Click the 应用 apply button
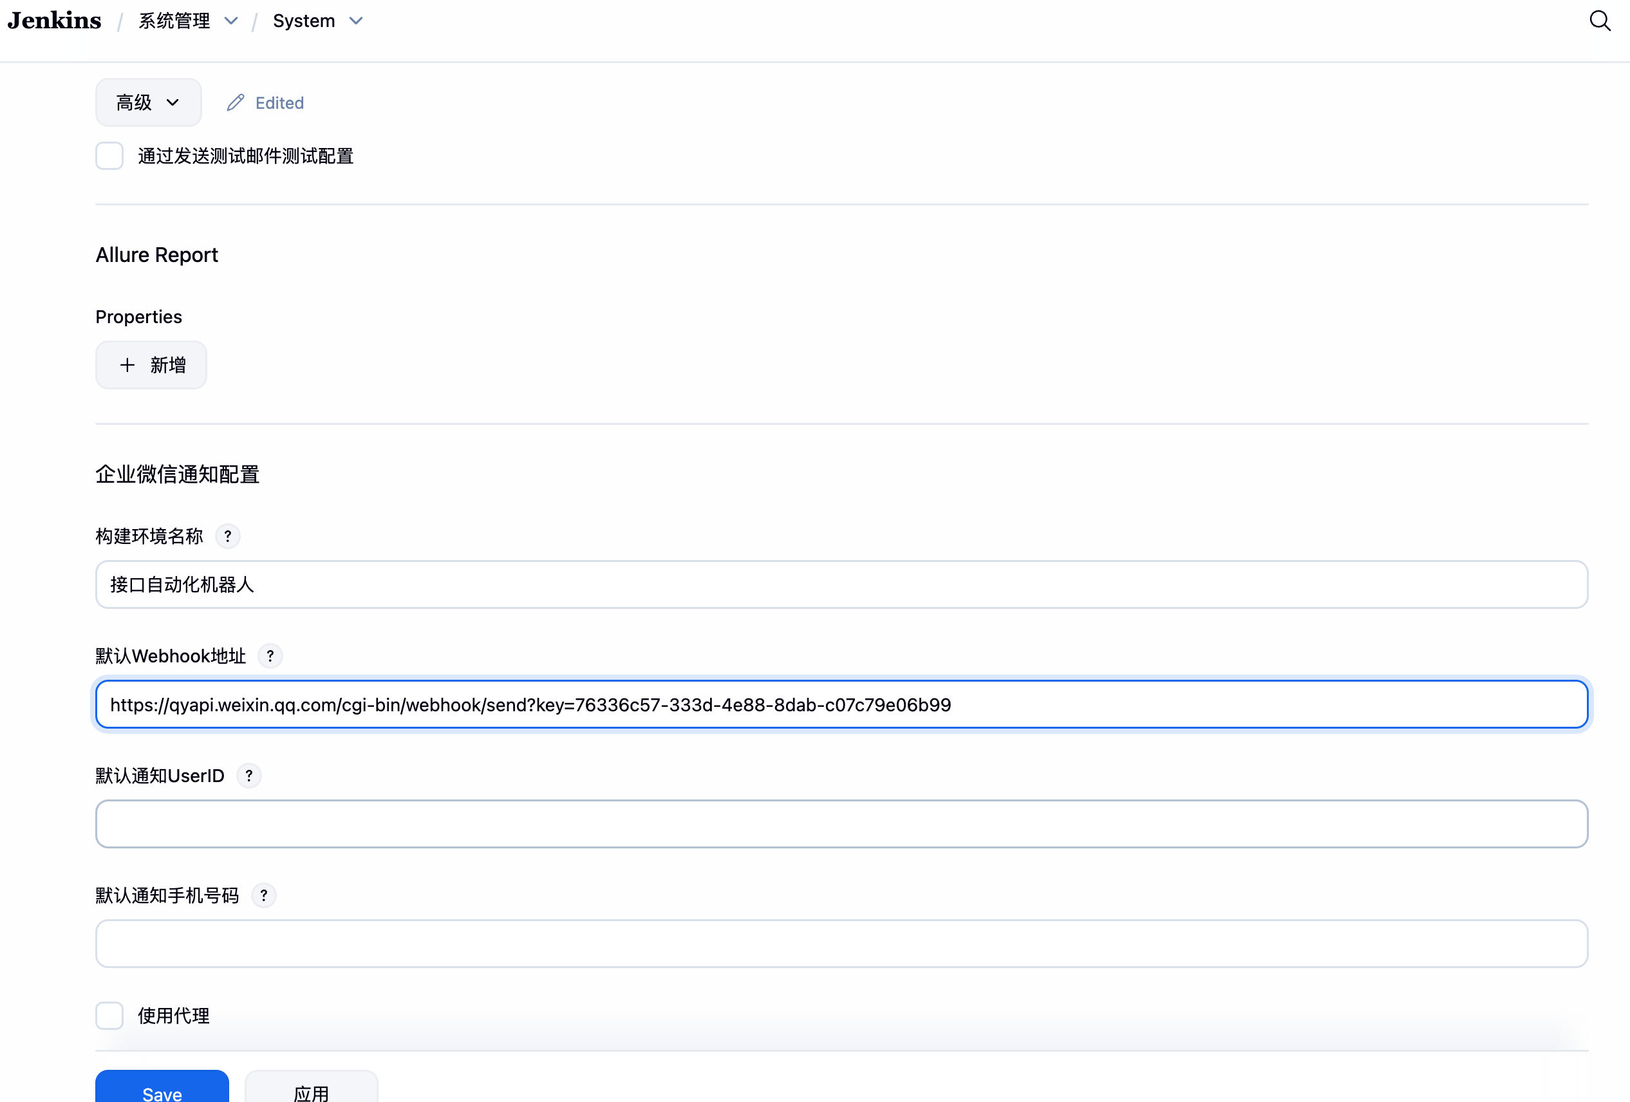The height and width of the screenshot is (1102, 1630). click(312, 1091)
